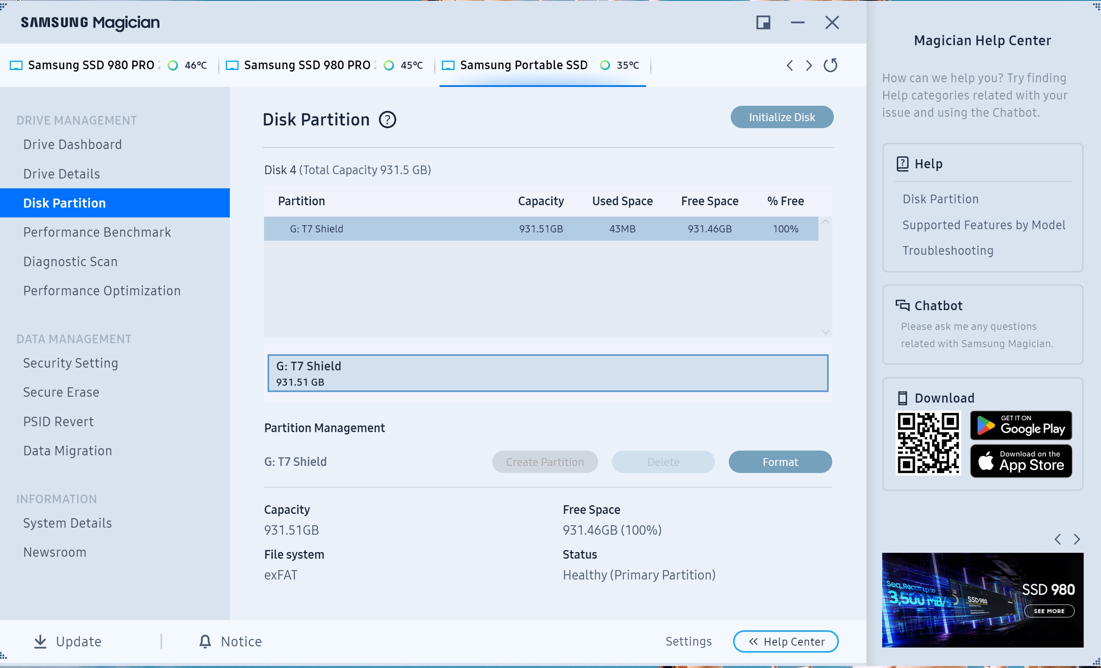1101x668 pixels.
Task: Click the Notice bell icon
Action: click(205, 642)
